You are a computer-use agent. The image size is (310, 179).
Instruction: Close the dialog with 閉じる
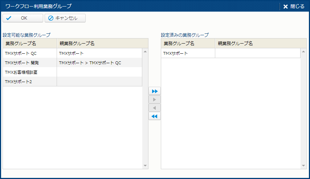[294, 6]
